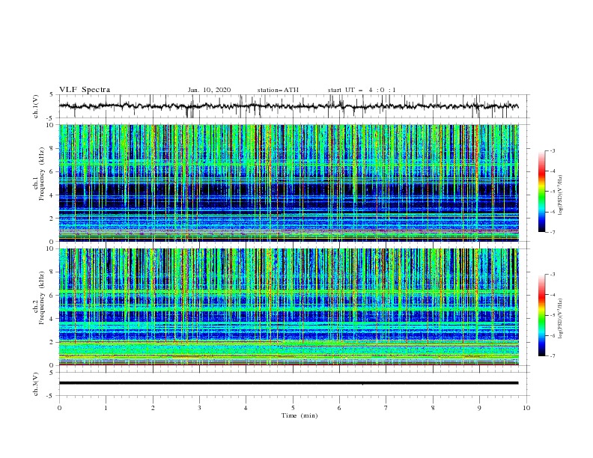
Task: Click time axis tick label "2"
Action: click(153, 408)
